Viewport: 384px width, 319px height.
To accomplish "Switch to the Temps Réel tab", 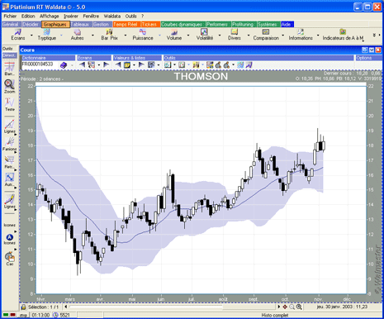I will point(126,24).
